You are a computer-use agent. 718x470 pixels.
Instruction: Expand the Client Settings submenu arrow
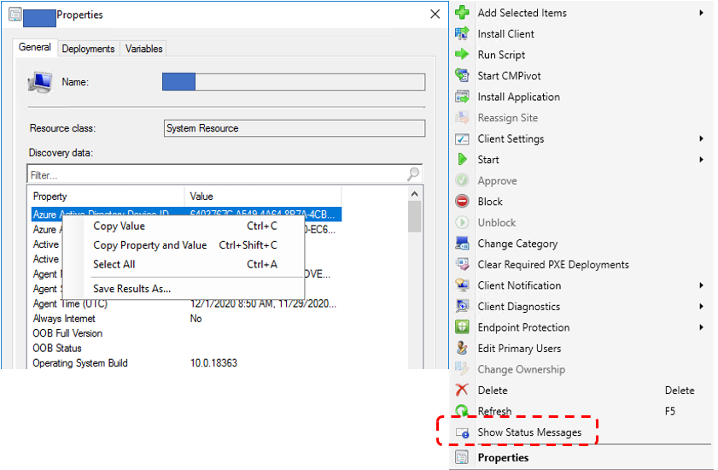click(701, 138)
